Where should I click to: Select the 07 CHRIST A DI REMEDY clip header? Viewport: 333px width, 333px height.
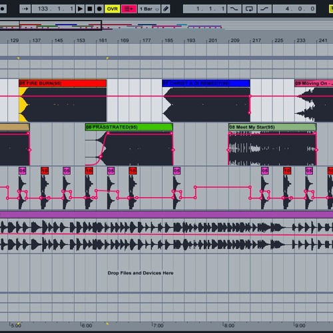206,83
